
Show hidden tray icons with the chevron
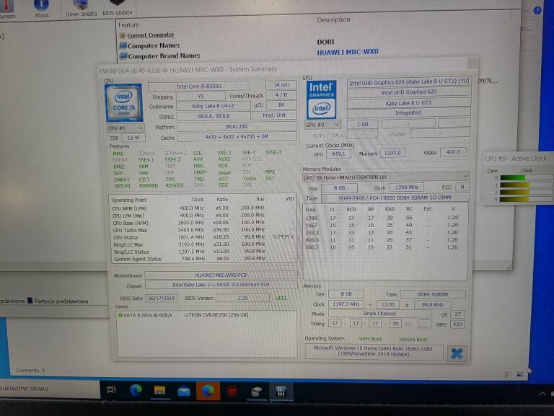pyautogui.click(x=542, y=394)
